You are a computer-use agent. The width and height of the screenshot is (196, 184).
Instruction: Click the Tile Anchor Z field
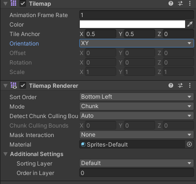[x=178, y=34]
